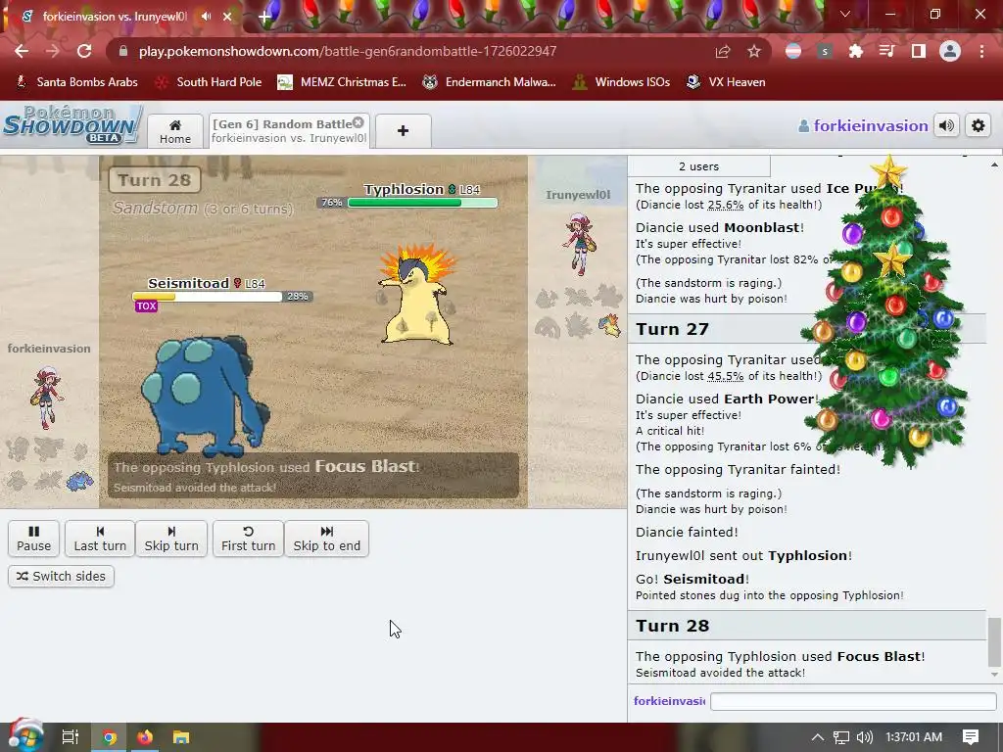The image size is (1003, 752).
Task: Show hidden system tray icons
Action: click(x=818, y=737)
